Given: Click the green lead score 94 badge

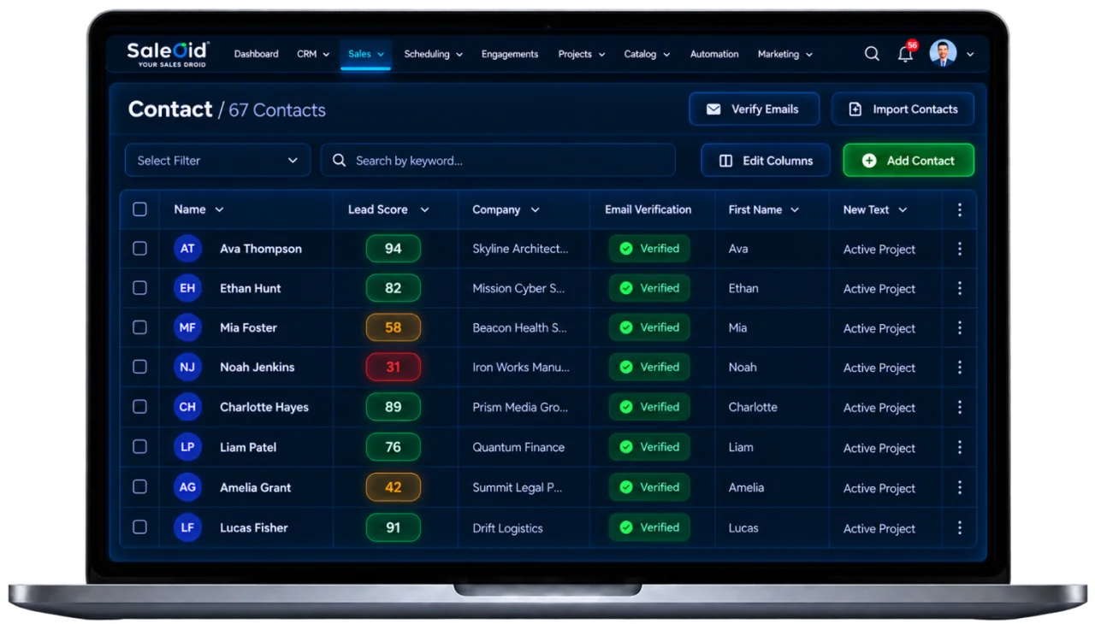Looking at the screenshot, I should click(x=394, y=249).
